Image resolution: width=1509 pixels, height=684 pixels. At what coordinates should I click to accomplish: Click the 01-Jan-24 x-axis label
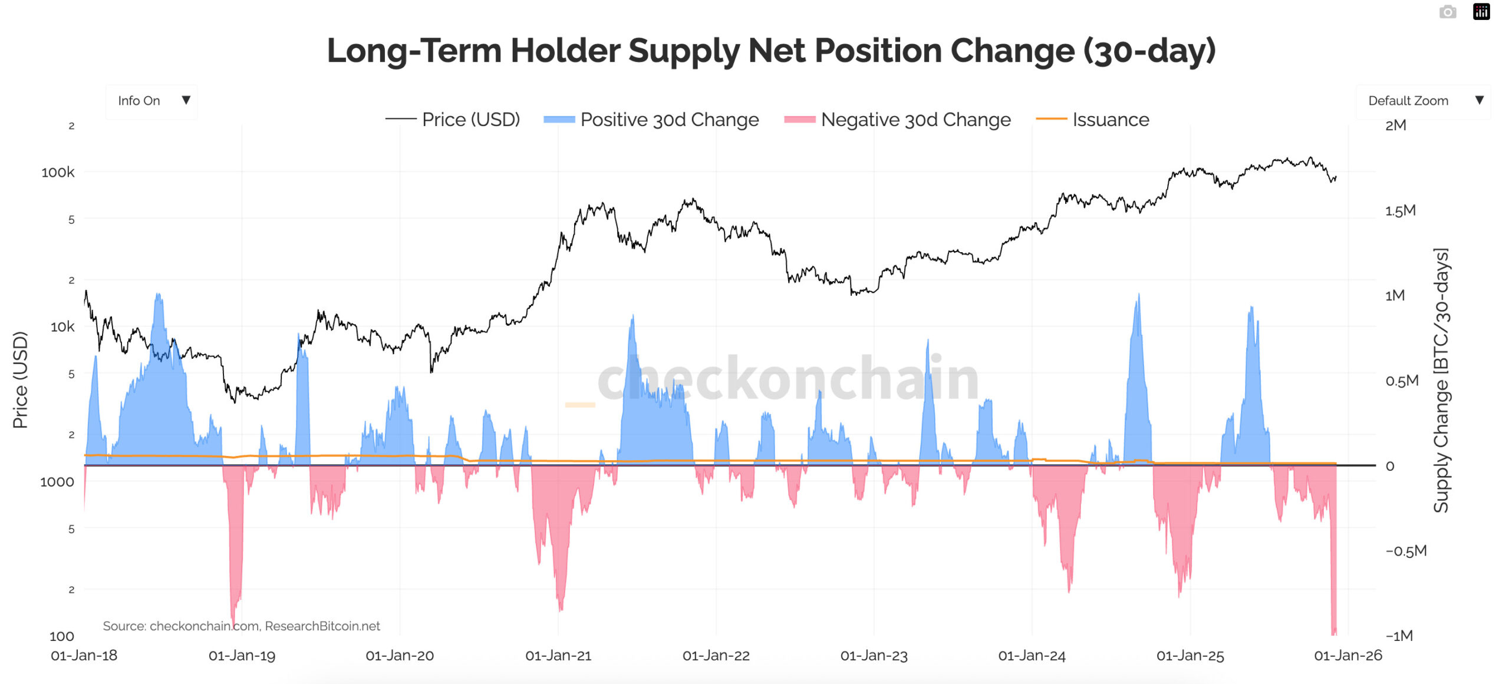(x=1032, y=656)
